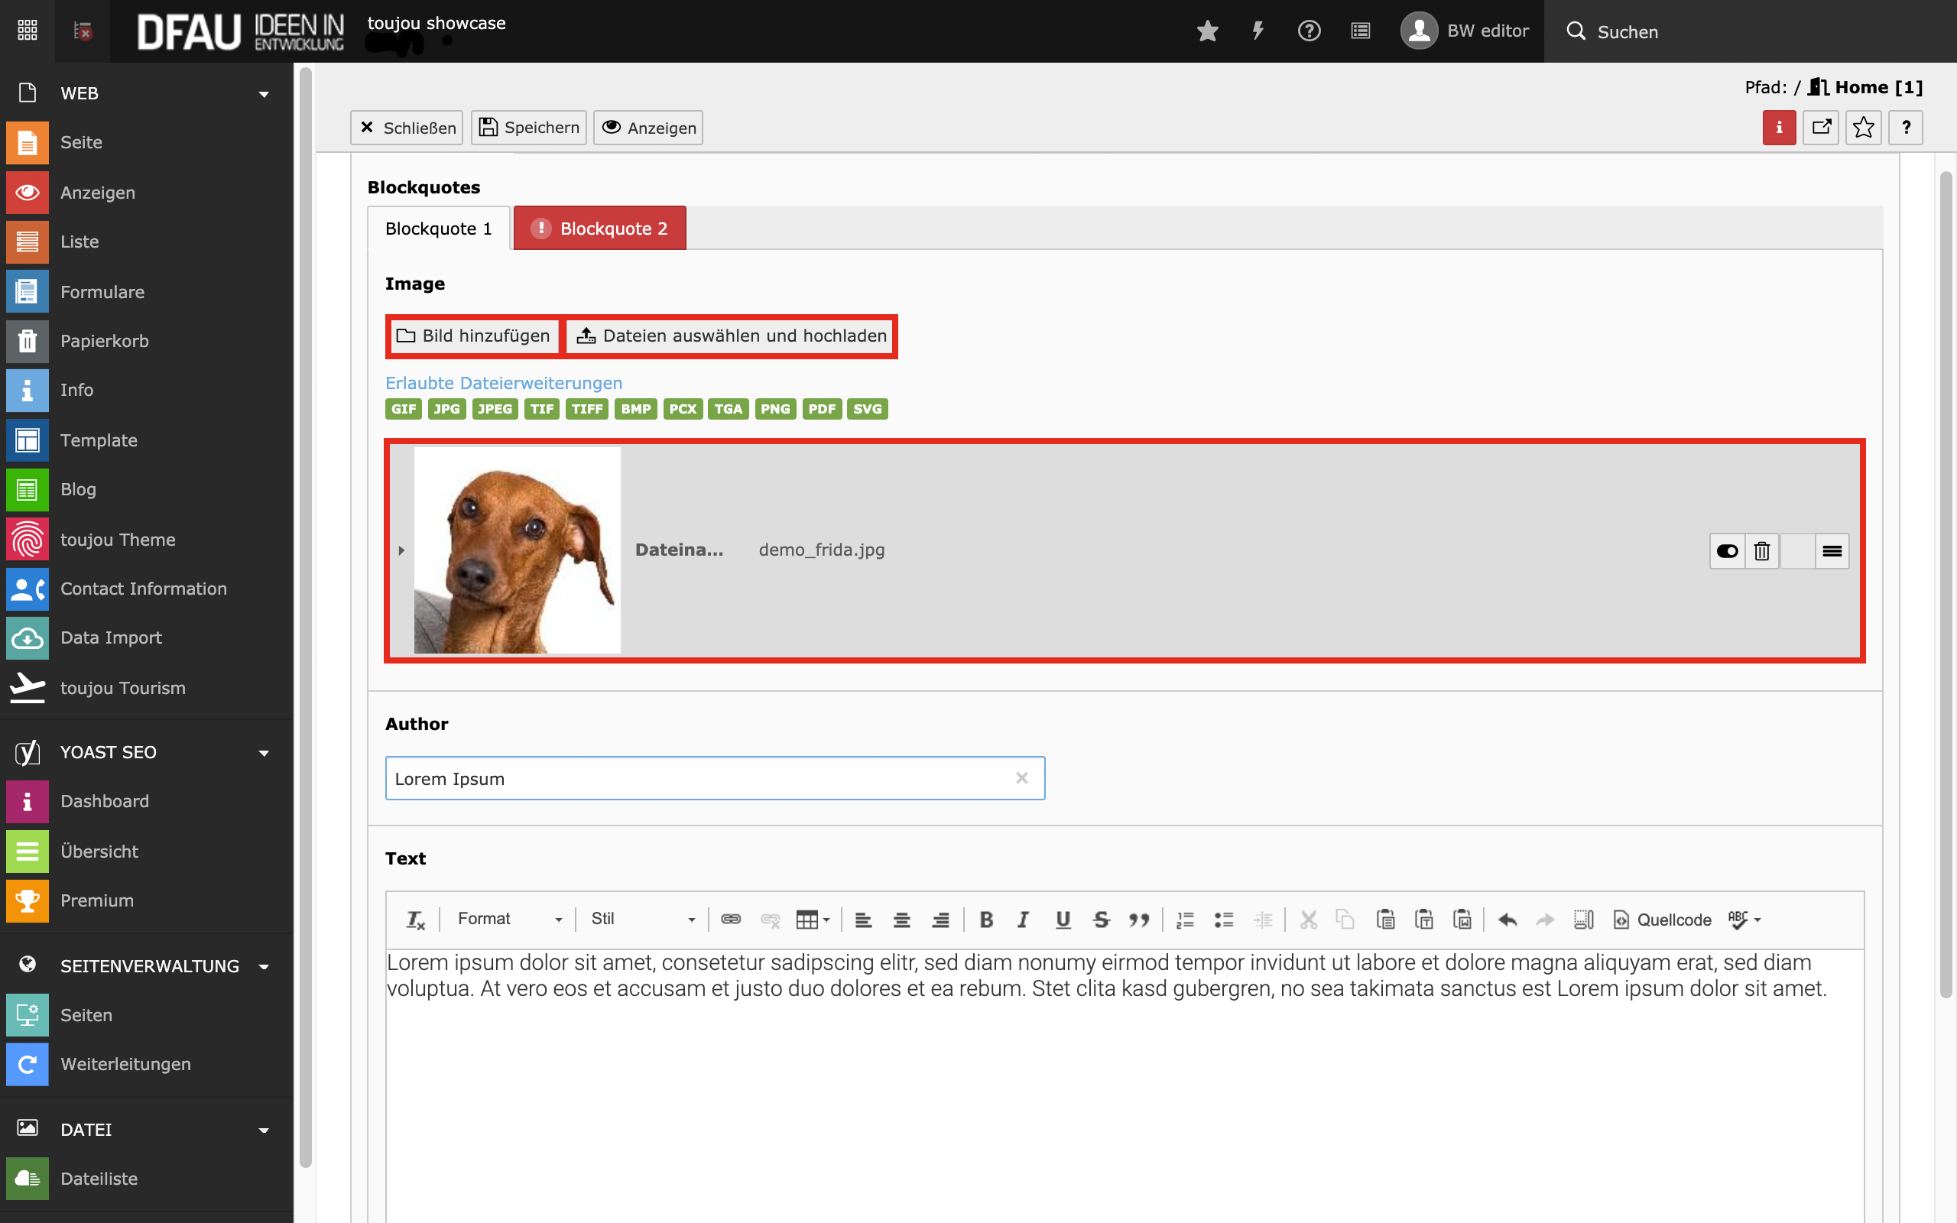
Task: Open the Stil dropdown
Action: pyautogui.click(x=643, y=920)
